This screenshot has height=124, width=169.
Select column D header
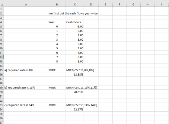coord(91,5)
